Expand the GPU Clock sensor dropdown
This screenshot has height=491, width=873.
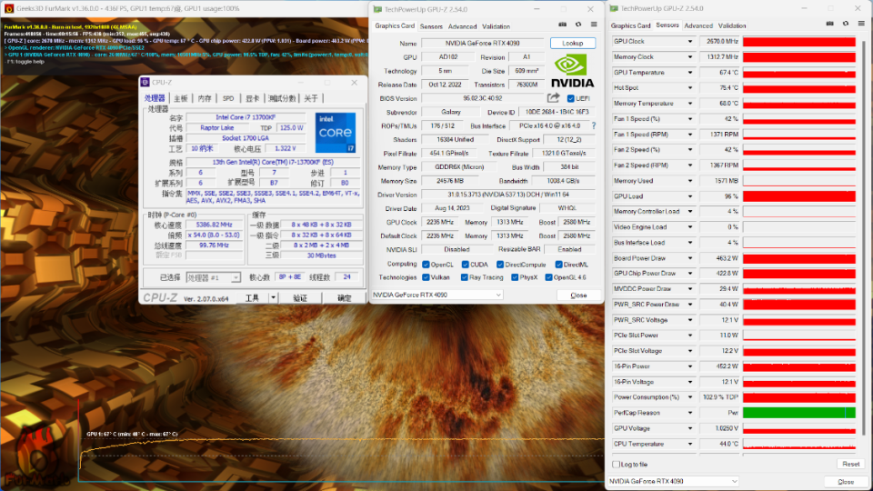click(690, 42)
